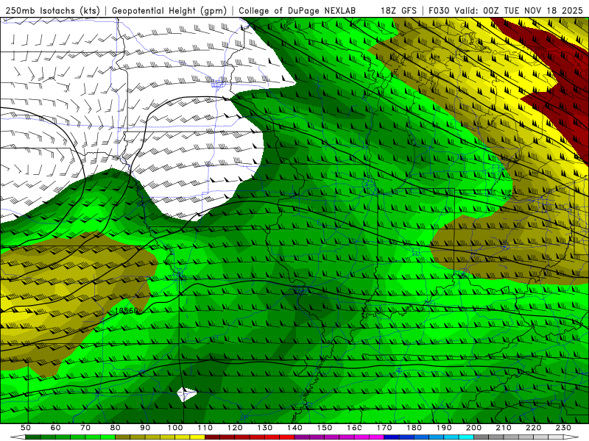Click the 80 label on the color scale
The width and height of the screenshot is (589, 441).
tap(116, 428)
